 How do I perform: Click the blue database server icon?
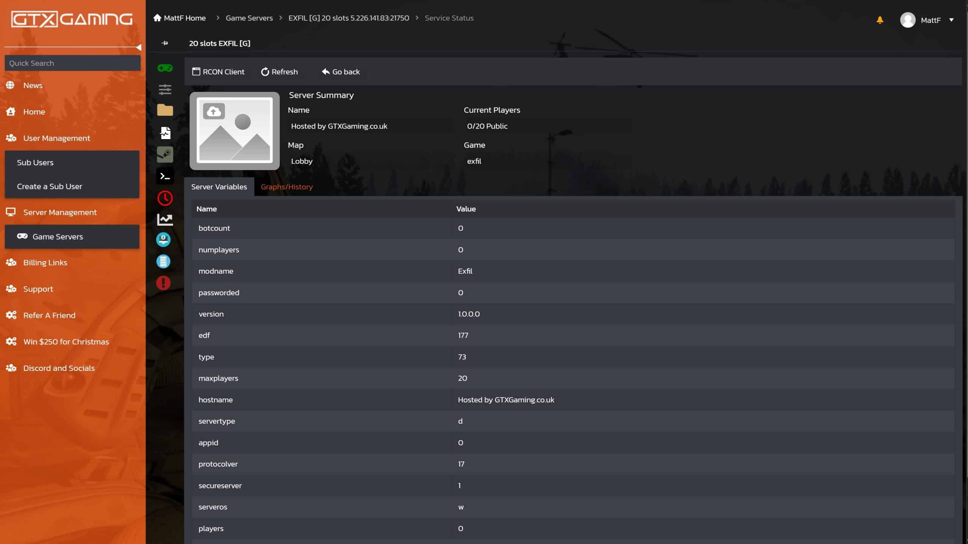(163, 261)
